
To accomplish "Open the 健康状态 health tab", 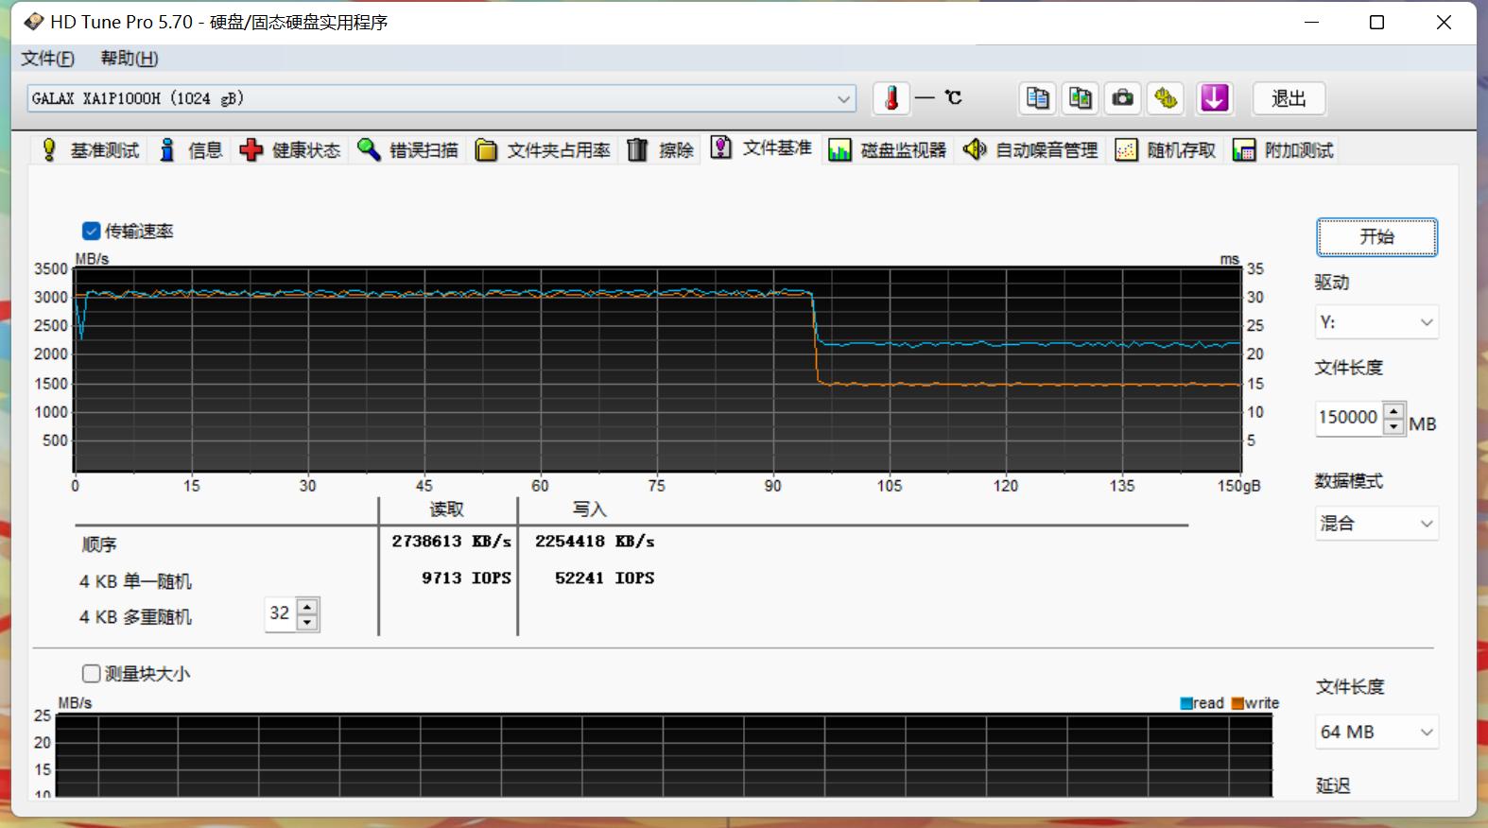I will pyautogui.click(x=290, y=150).
